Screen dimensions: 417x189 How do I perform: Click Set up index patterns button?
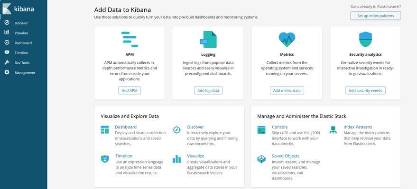click(x=376, y=16)
